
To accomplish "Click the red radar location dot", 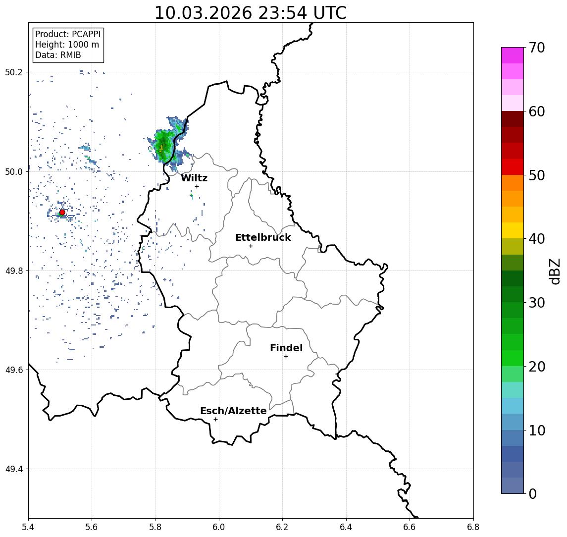I will click(62, 213).
